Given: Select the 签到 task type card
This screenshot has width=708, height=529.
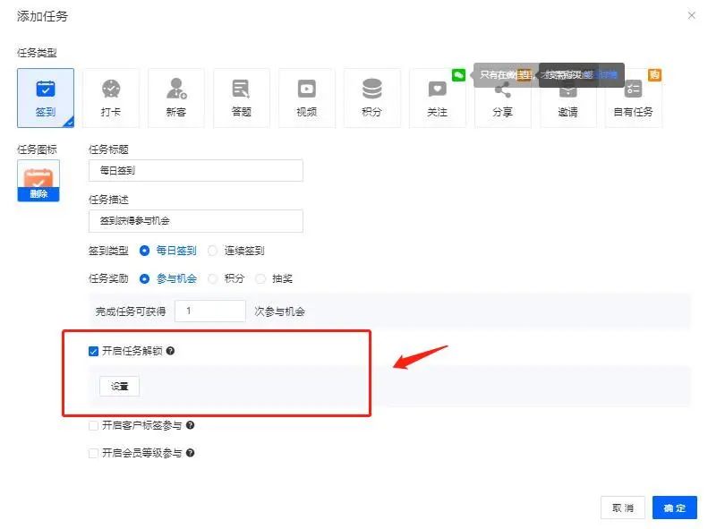Looking at the screenshot, I should pyautogui.click(x=46, y=98).
